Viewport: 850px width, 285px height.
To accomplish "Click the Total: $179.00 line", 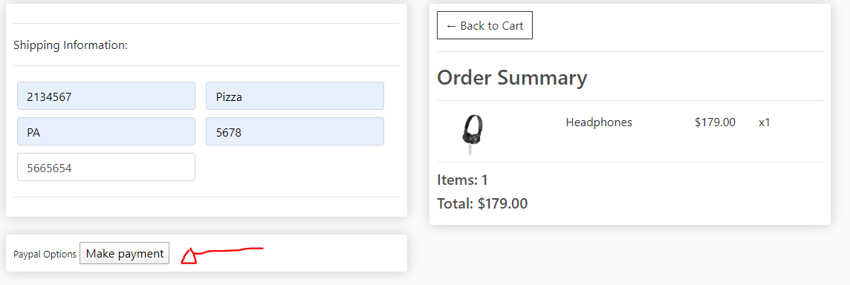I will tap(482, 203).
